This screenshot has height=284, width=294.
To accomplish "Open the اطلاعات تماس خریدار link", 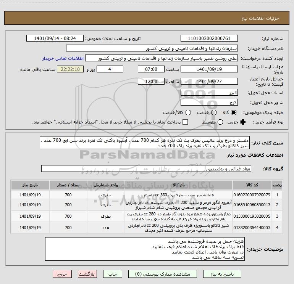I will coord(63,58).
